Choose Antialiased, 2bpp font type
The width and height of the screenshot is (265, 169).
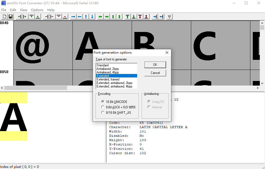(x=116, y=69)
